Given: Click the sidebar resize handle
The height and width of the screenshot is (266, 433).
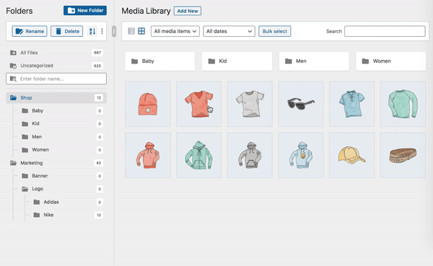Looking at the screenshot, I should click(x=114, y=31).
